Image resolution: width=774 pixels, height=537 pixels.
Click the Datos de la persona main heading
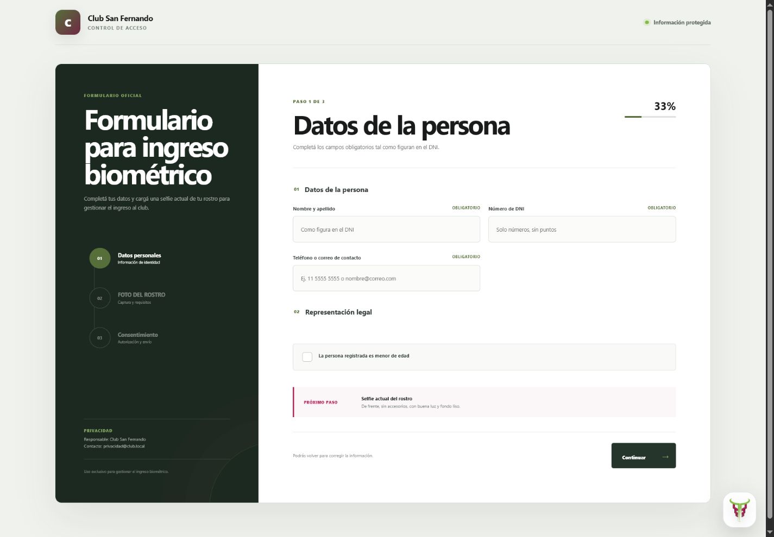[x=402, y=126]
